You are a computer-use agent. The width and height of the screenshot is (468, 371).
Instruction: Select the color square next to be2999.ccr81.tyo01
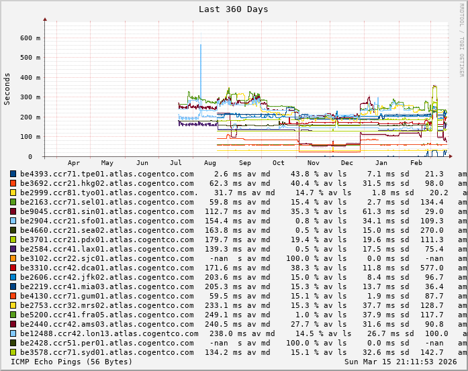click(x=13, y=193)
